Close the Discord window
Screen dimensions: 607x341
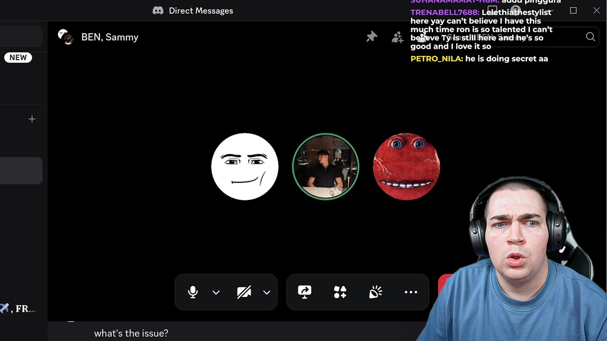pos(597,10)
